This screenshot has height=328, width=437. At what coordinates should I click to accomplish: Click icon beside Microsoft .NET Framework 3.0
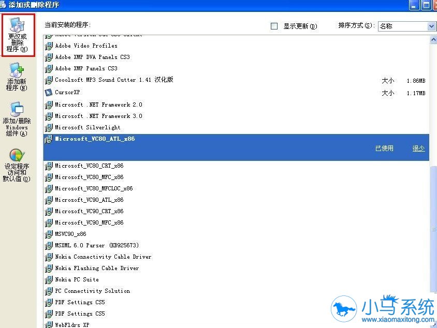click(49, 116)
